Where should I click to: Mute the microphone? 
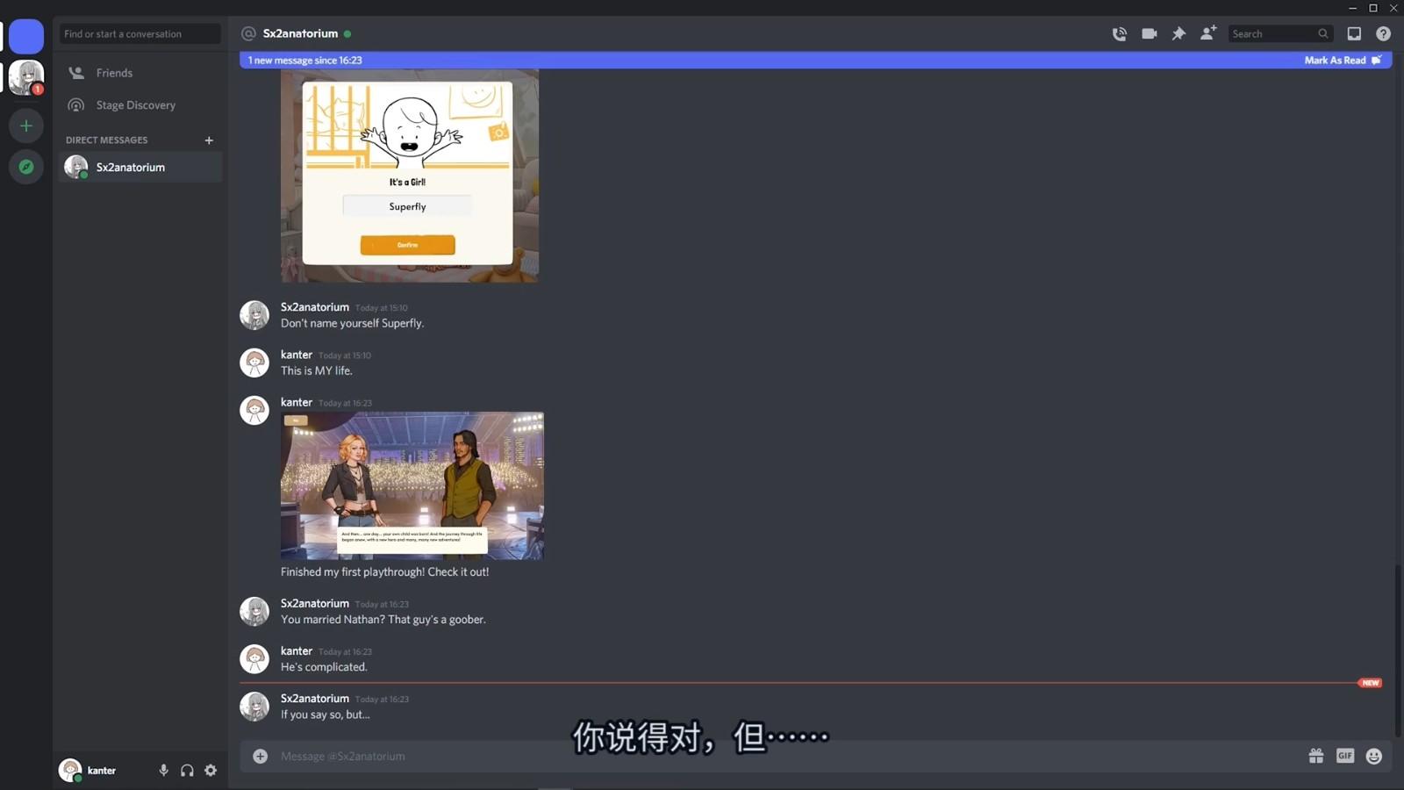163,770
